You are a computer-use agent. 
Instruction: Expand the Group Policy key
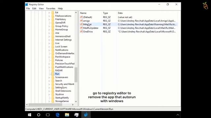pos(49,26)
